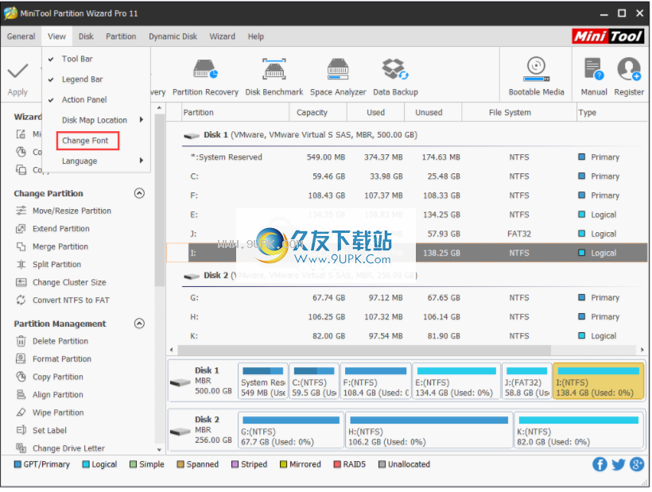Select C:(NTFS) block in disk map
This screenshot has height=492, width=652.
(x=314, y=381)
